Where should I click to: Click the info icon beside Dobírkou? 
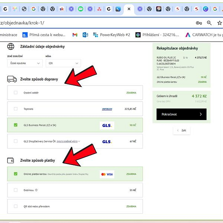(36, 190)
